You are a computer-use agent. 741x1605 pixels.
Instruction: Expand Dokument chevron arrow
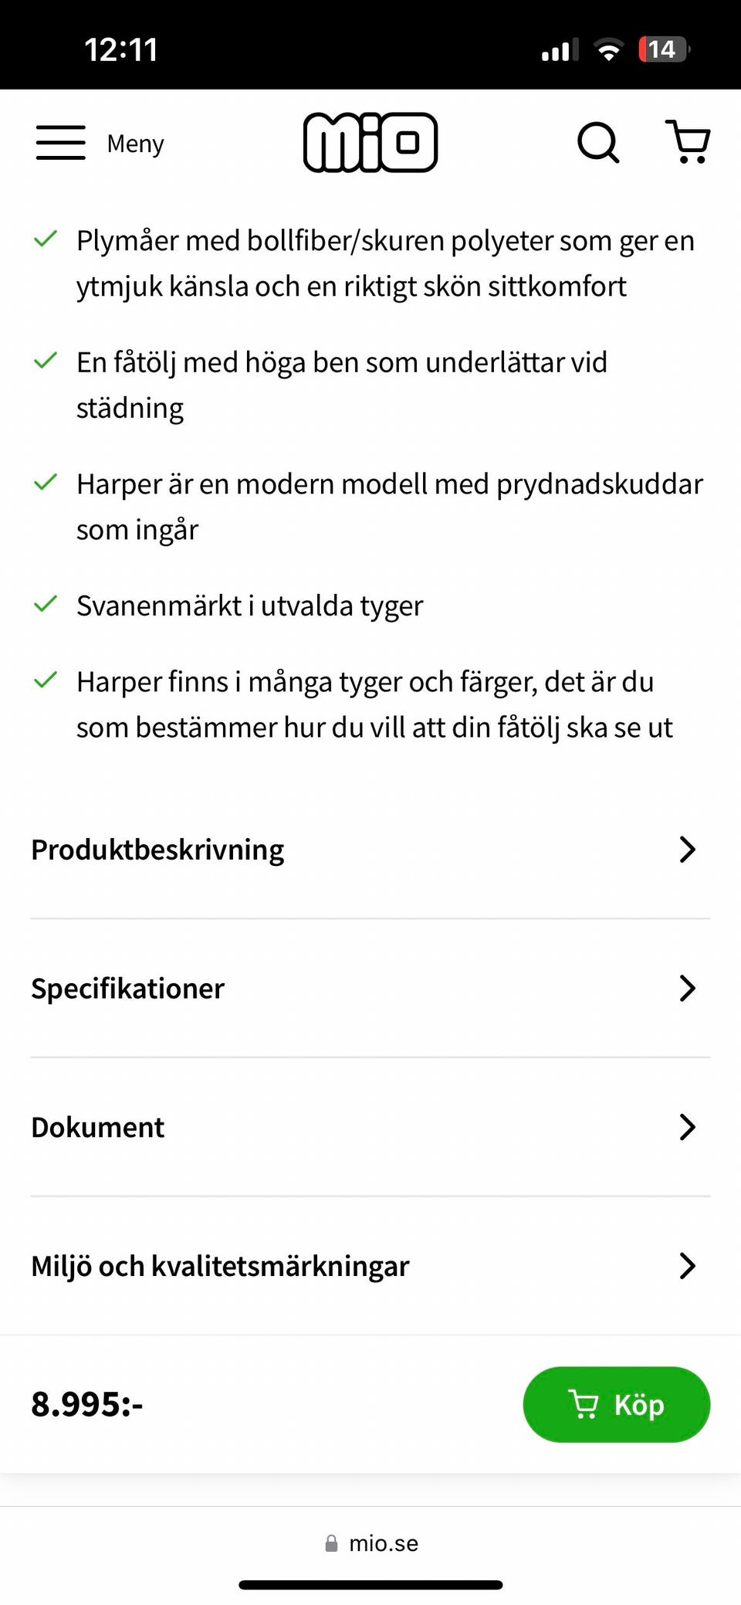pyautogui.click(x=686, y=1127)
